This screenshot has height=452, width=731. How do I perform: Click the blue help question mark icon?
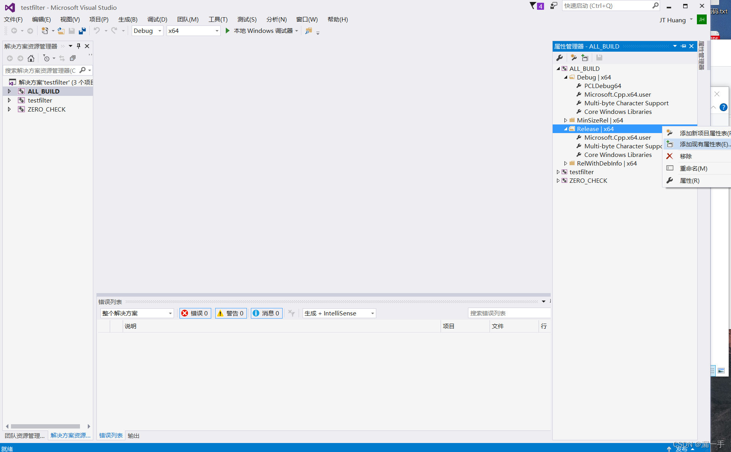click(x=724, y=107)
